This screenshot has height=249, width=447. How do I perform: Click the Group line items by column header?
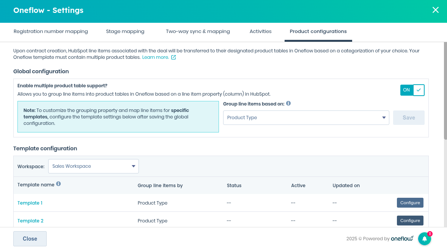click(160, 185)
